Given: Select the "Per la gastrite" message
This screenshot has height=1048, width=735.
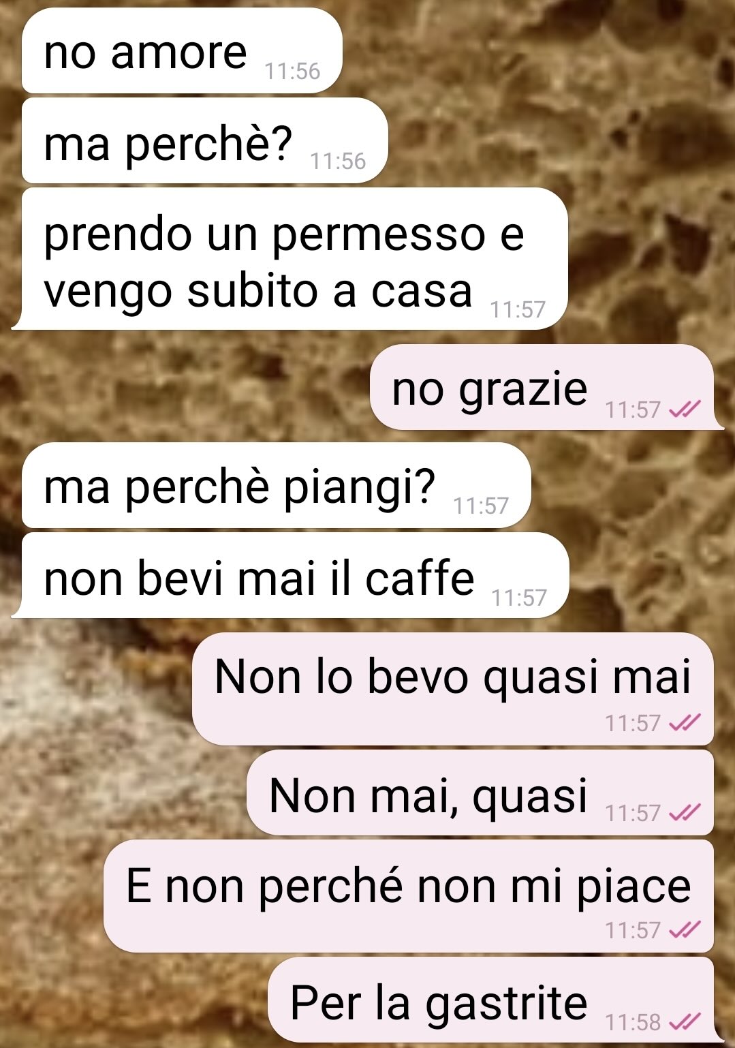Looking at the screenshot, I should click(495, 1000).
